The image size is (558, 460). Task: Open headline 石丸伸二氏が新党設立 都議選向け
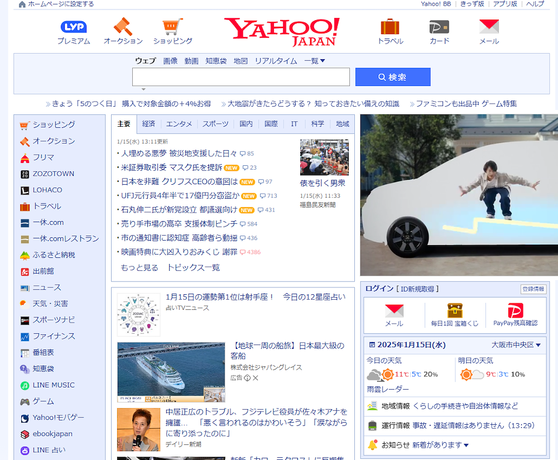(179, 210)
